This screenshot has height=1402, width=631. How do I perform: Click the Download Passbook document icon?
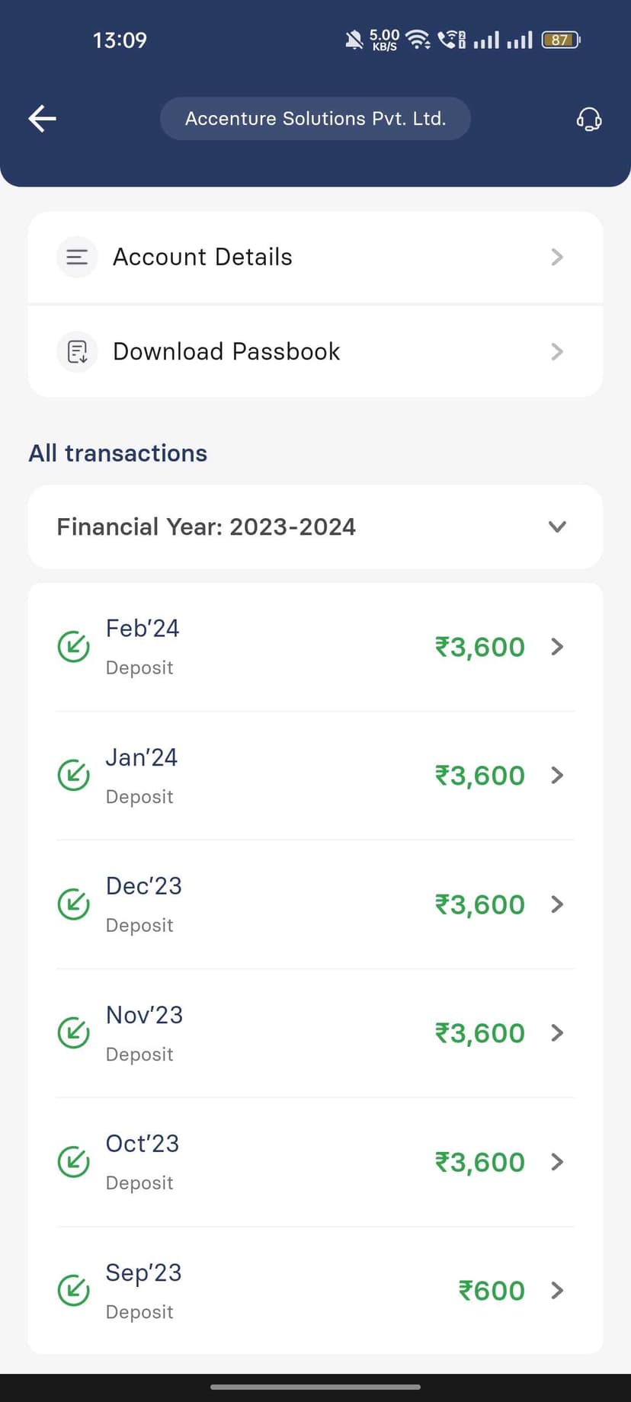[77, 352]
